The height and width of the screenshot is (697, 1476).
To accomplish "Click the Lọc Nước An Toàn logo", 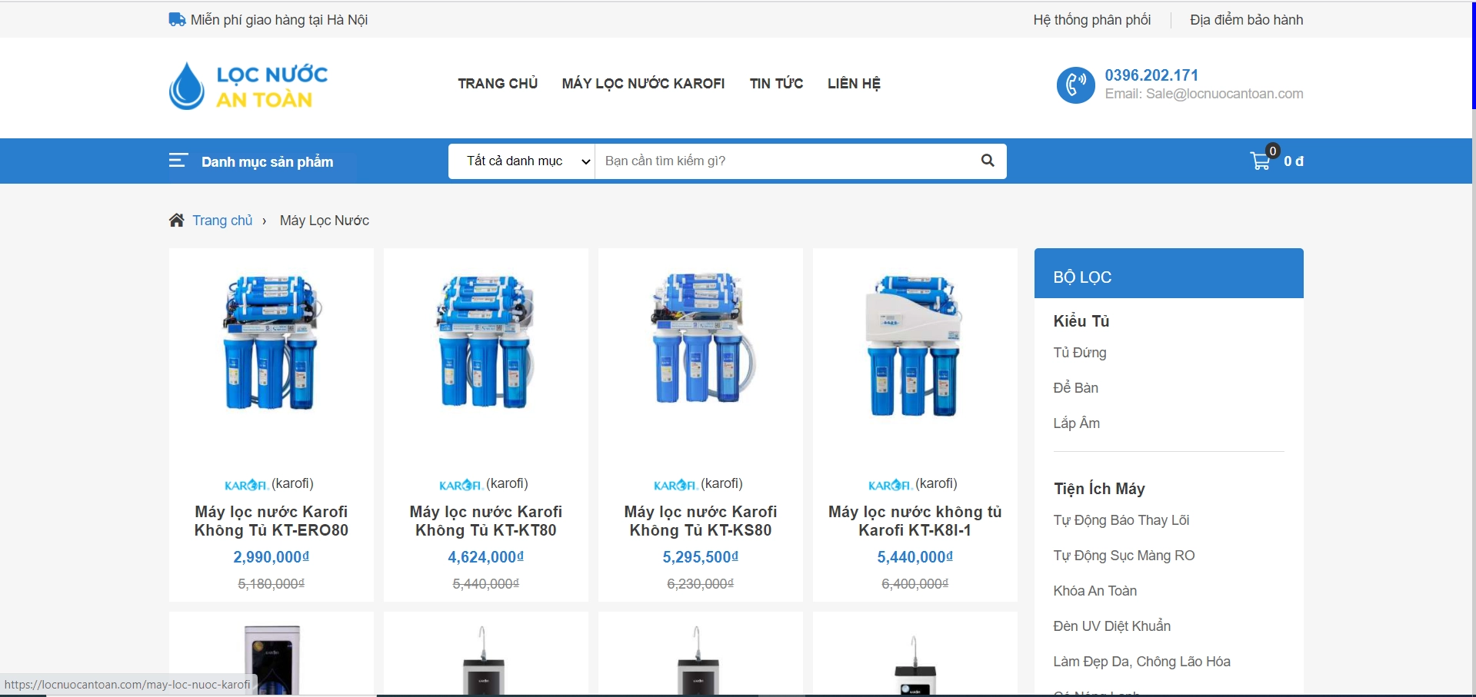I will click(x=248, y=86).
